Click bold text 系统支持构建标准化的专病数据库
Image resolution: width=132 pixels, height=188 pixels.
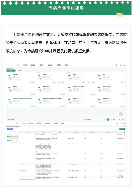(x=85, y=35)
